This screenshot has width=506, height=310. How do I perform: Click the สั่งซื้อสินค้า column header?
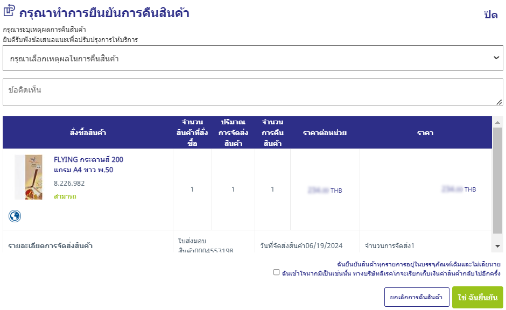coord(88,132)
